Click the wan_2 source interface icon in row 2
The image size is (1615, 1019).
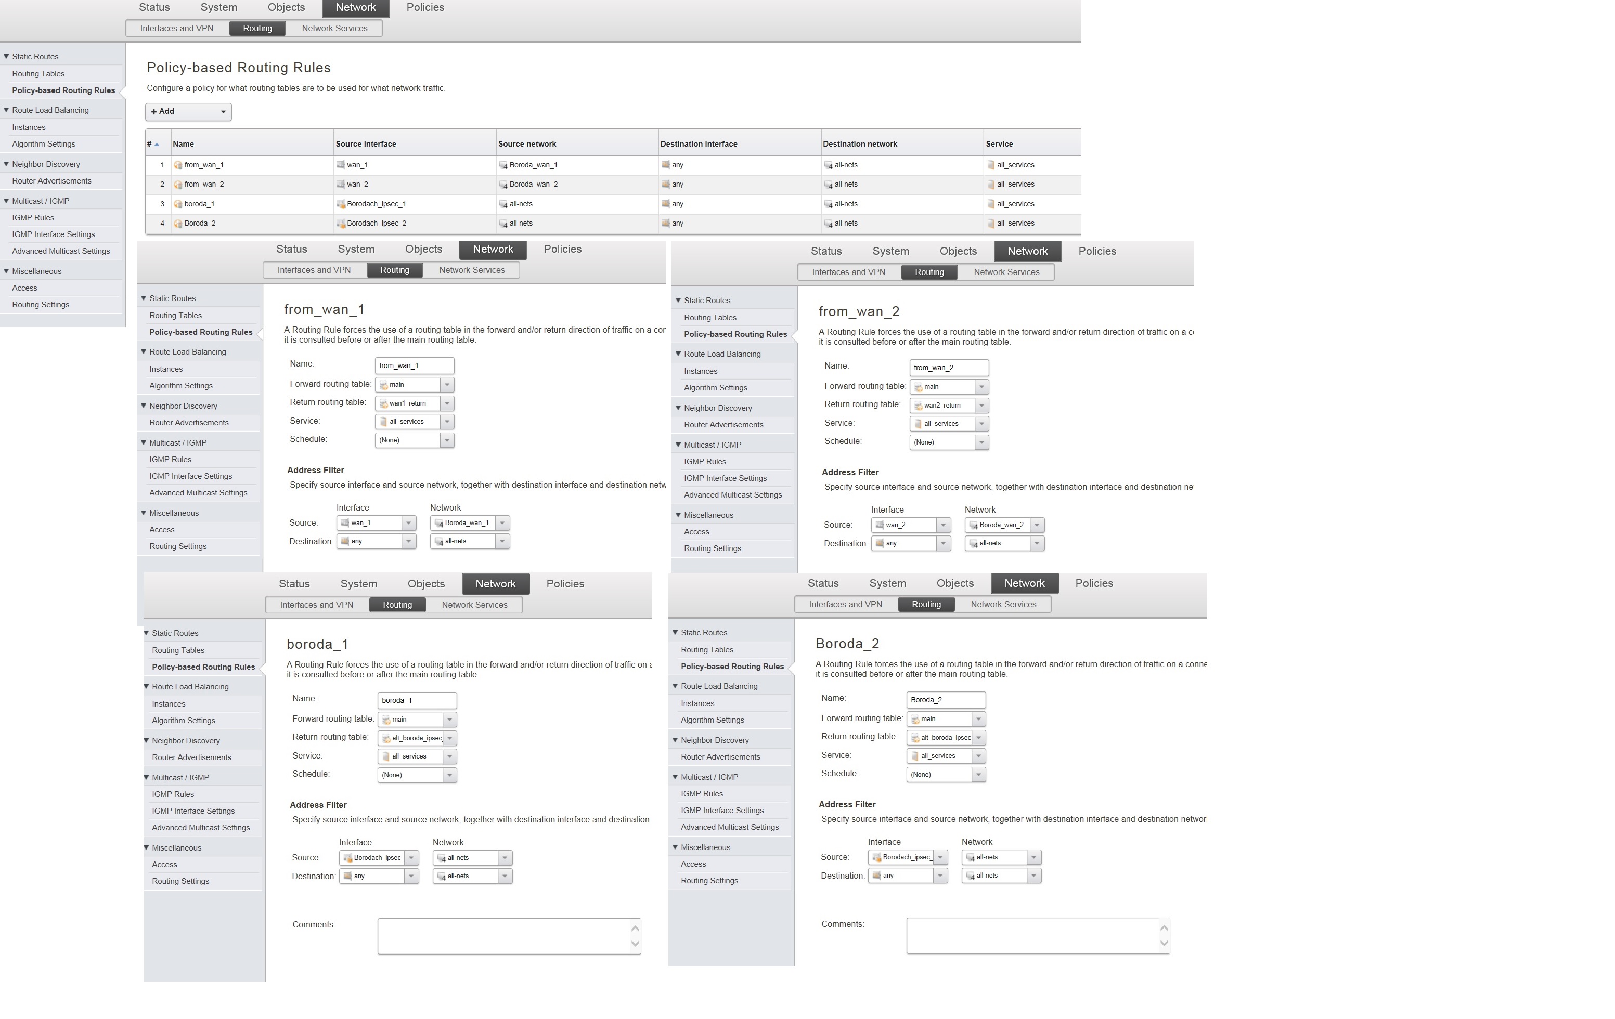(340, 184)
